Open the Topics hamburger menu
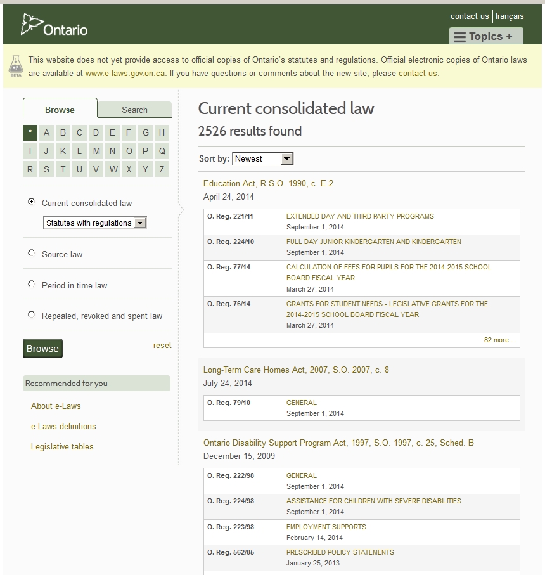The height and width of the screenshot is (575, 545). click(x=486, y=36)
